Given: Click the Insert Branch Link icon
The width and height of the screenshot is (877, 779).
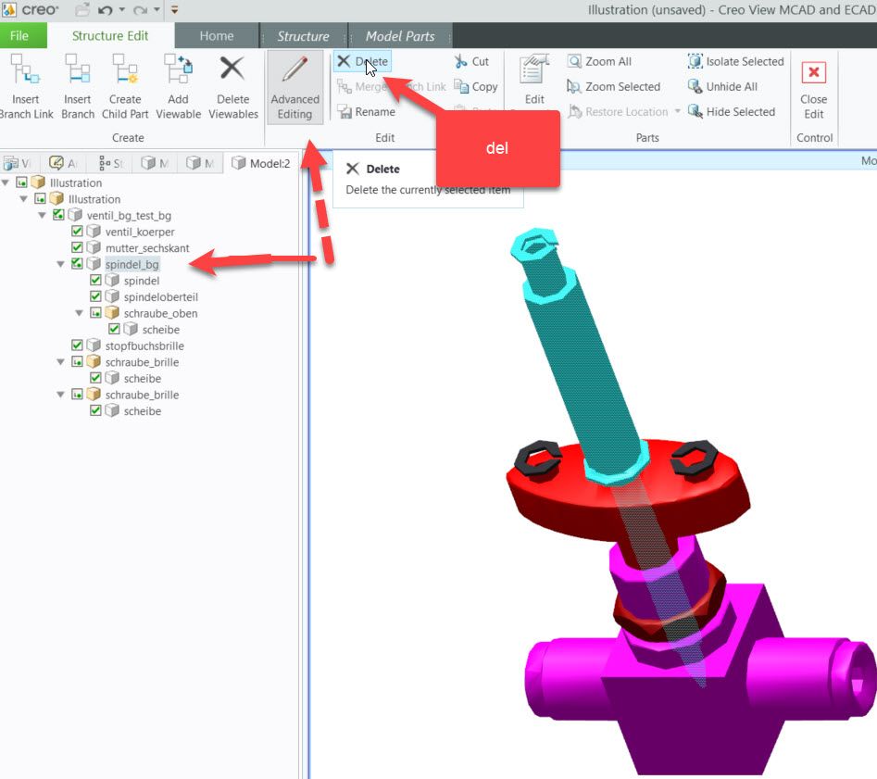Looking at the screenshot, I should [x=25, y=70].
